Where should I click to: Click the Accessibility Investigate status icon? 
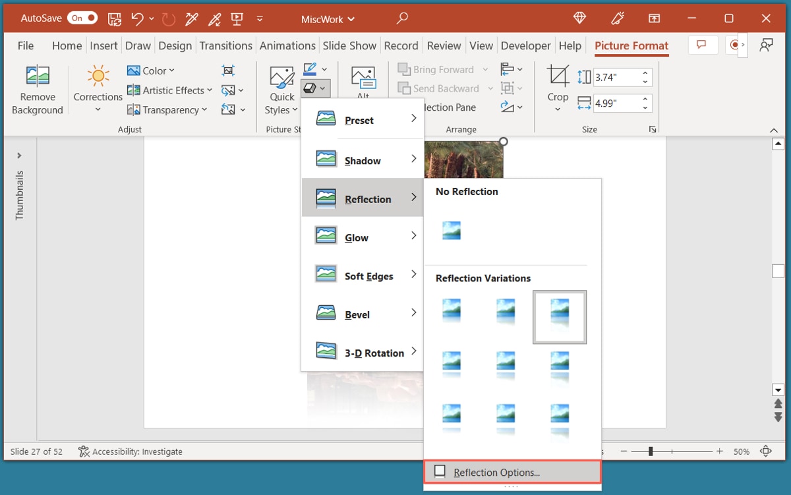coord(83,451)
